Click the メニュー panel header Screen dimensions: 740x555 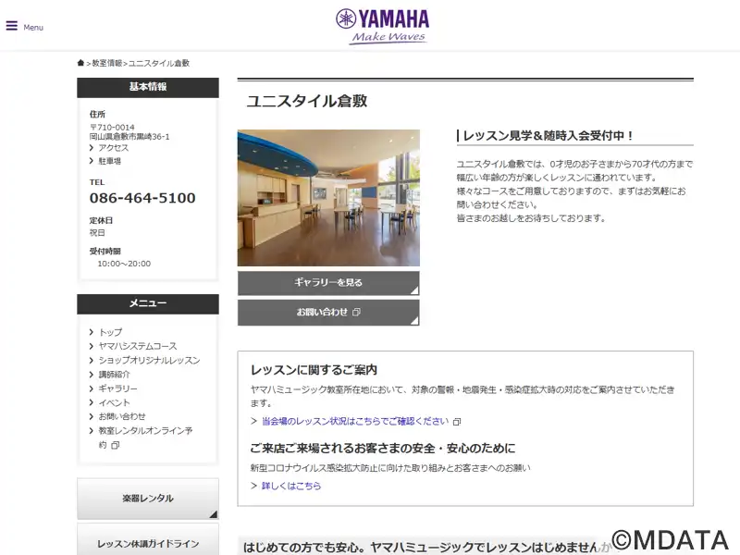[148, 304]
